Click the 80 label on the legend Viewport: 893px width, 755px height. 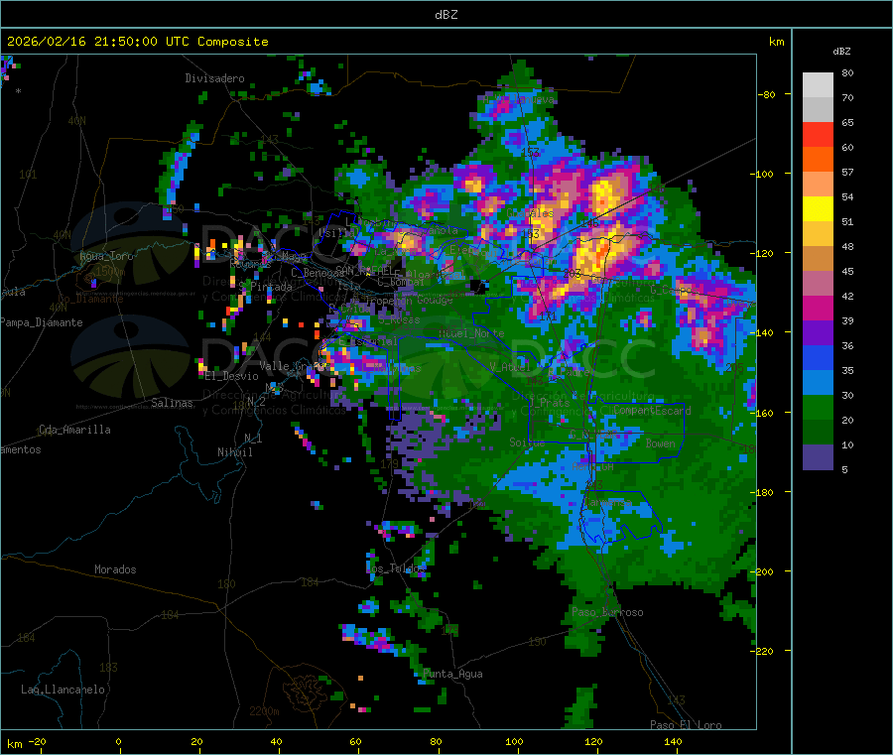coord(847,72)
